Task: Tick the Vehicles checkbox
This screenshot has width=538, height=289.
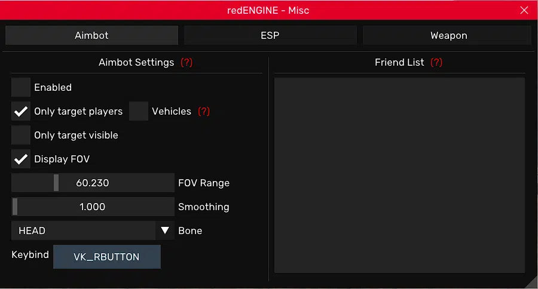Action: 139,112
